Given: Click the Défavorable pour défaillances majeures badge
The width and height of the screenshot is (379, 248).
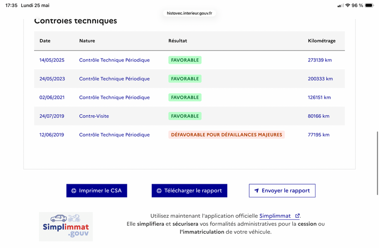Looking at the screenshot, I should [226, 135].
